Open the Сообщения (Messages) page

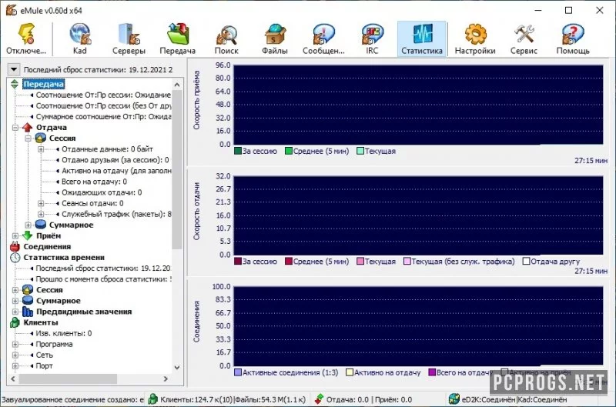[x=323, y=38]
